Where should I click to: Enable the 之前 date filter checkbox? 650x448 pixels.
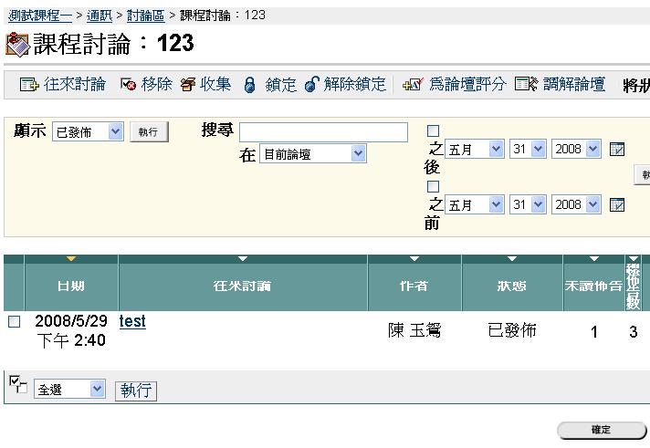(434, 186)
